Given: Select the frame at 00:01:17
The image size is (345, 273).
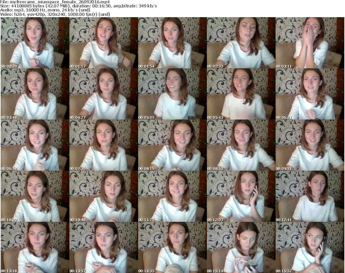Looking at the screenshot, I should (103, 43).
